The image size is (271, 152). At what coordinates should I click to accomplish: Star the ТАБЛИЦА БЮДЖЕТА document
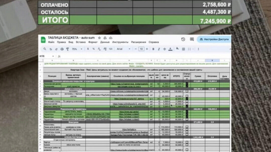[99, 38]
